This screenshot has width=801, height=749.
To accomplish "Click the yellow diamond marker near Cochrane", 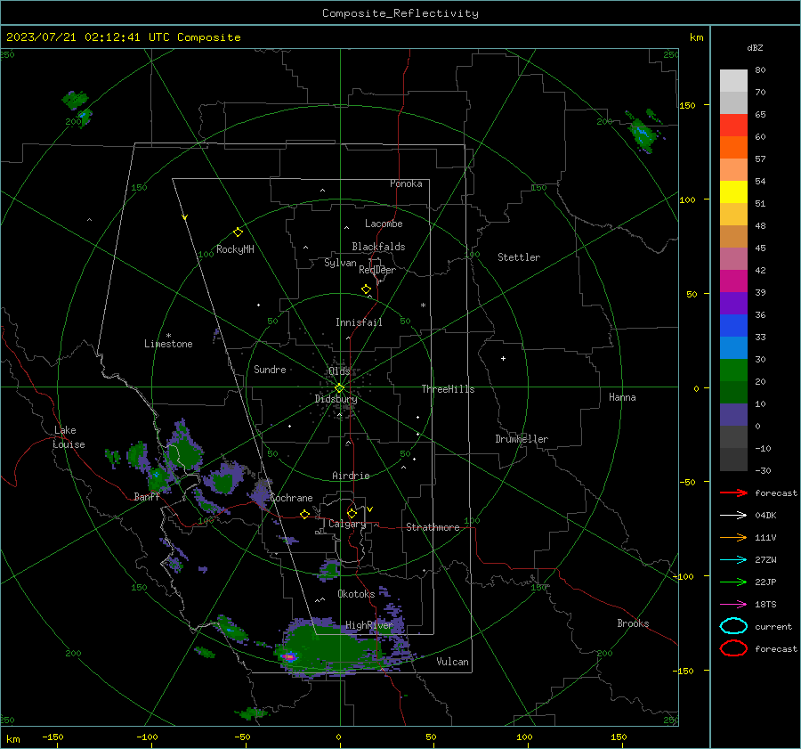I will (305, 514).
